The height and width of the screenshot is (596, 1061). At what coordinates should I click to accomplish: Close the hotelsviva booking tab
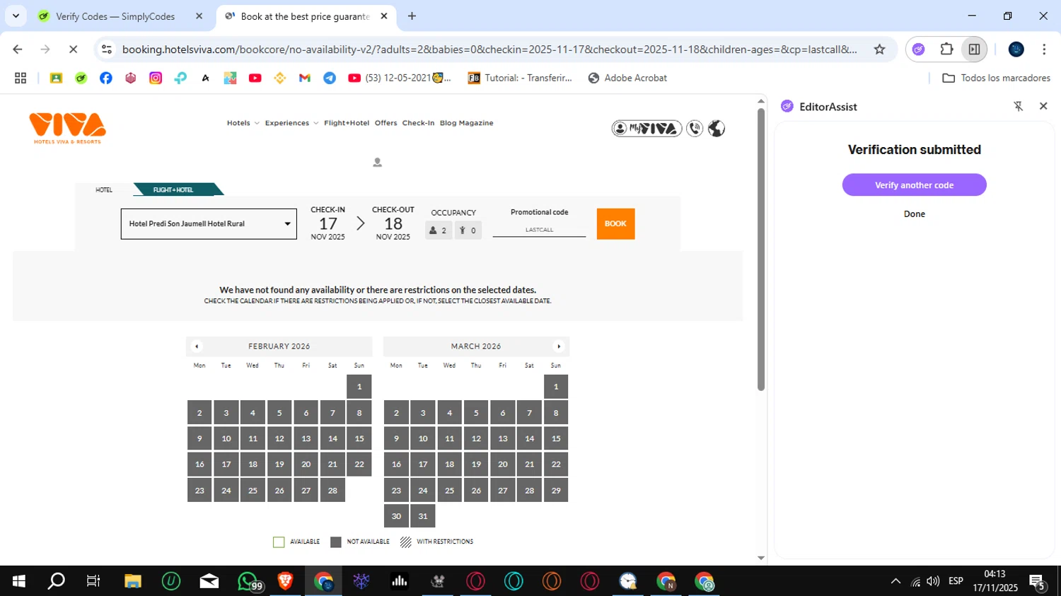384,16
